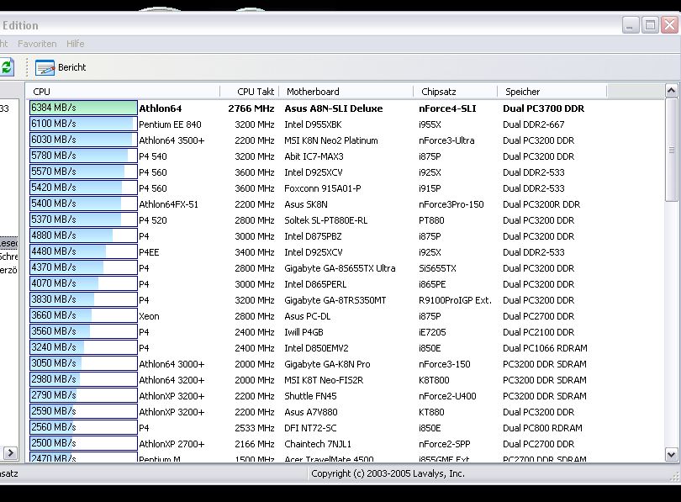Click the K8T800 chipset cell
Viewport: 681px width, 502px height.
(x=434, y=380)
